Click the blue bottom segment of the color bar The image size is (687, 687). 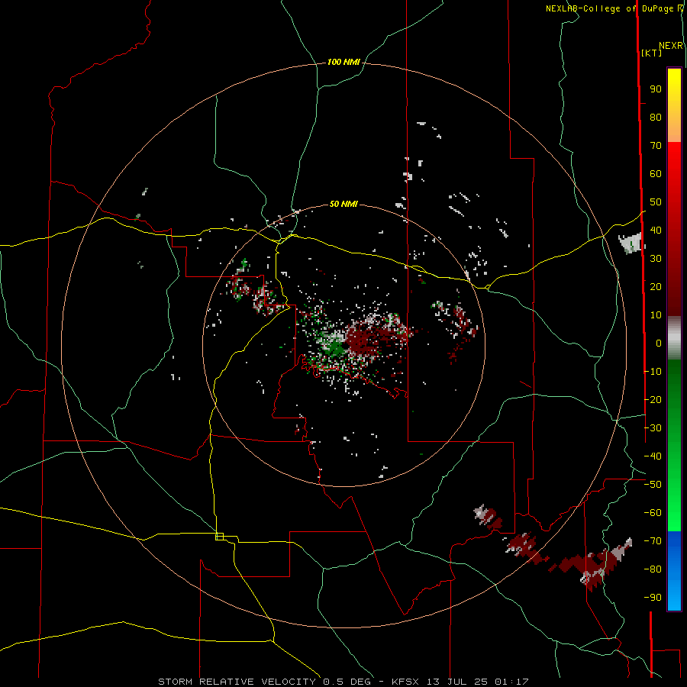[674, 571]
